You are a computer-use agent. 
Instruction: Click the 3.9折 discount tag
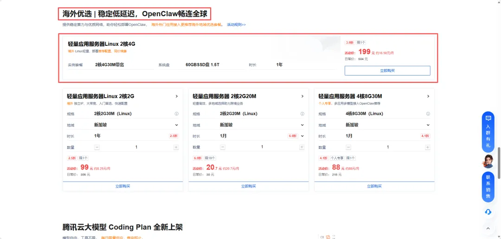point(350,42)
